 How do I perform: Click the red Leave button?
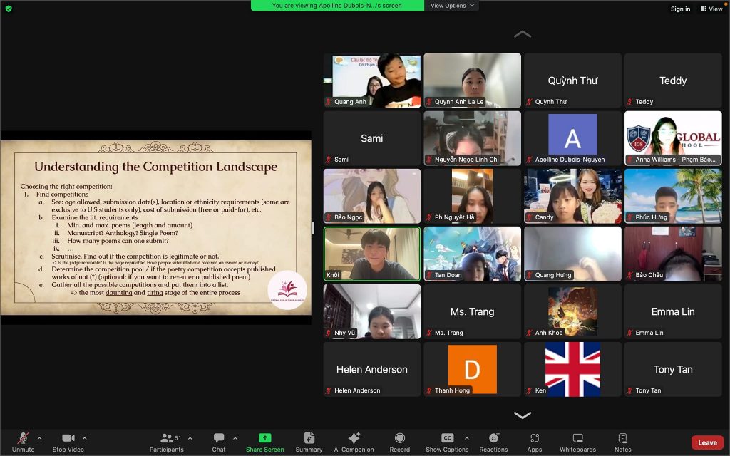[x=707, y=442]
